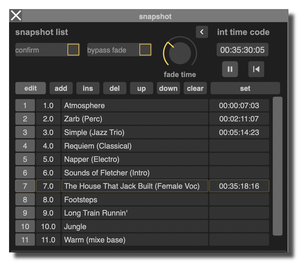Recall snapshot number 2 button
The width and height of the screenshot is (298, 262).
tap(25, 119)
